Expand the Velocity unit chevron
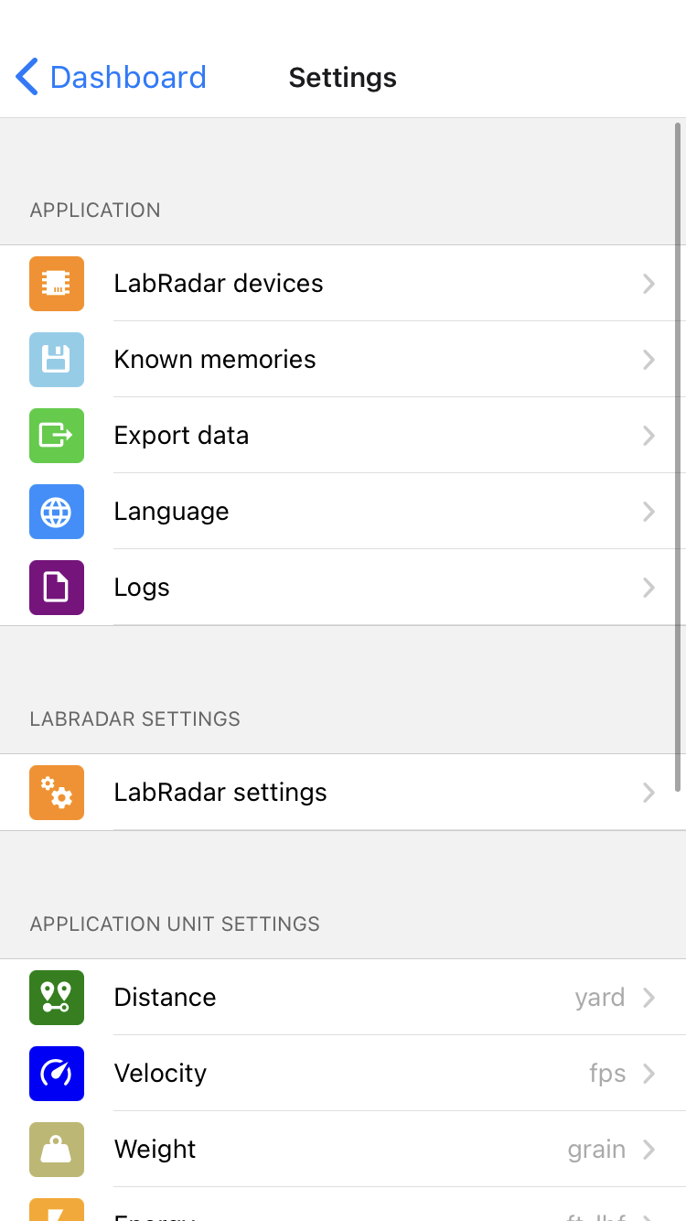Viewport: 686px width, 1221px height. 648,1074
